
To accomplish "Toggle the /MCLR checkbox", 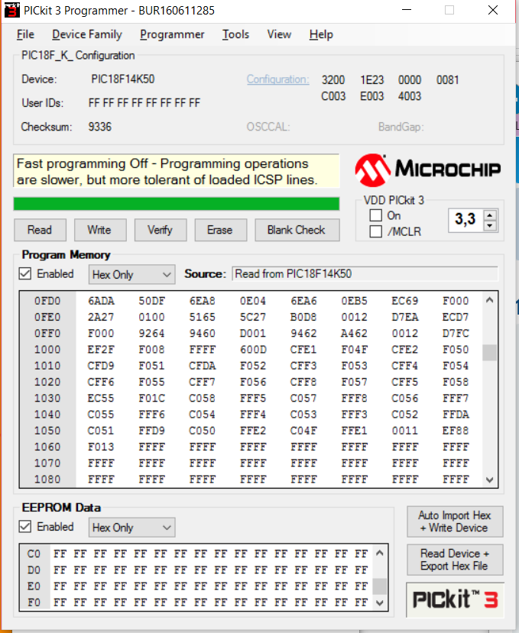I will tap(375, 231).
